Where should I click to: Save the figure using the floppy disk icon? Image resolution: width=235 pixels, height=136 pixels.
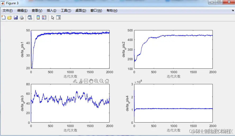click(x=16, y=17)
